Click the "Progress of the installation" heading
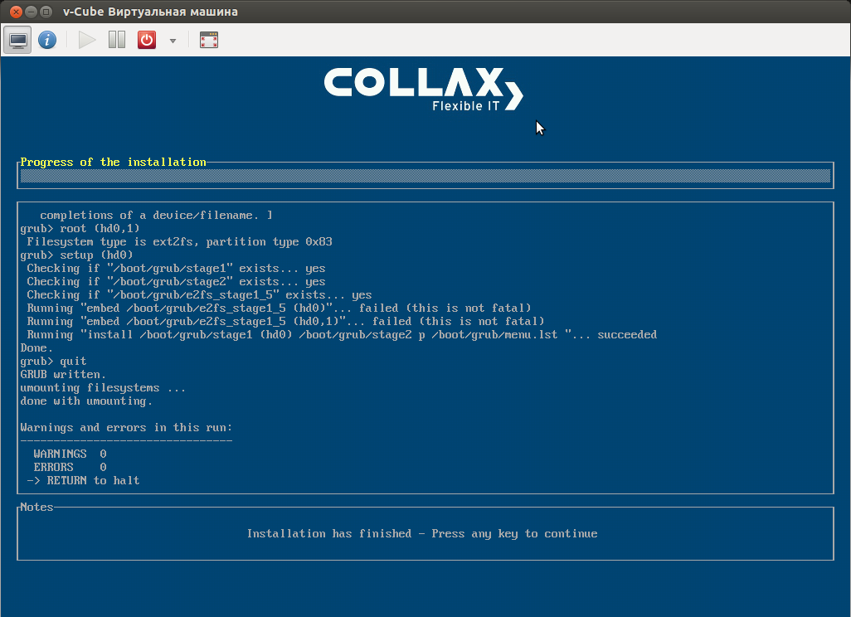The width and height of the screenshot is (851, 617). (113, 162)
